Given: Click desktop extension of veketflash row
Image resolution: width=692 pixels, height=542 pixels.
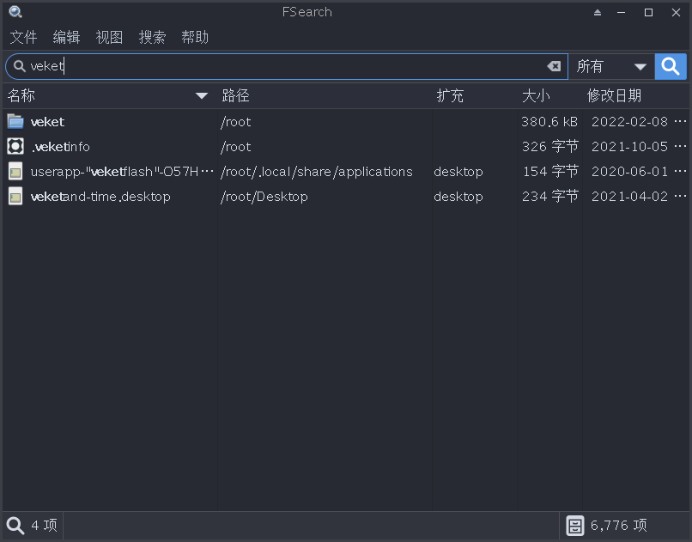Looking at the screenshot, I should (458, 172).
